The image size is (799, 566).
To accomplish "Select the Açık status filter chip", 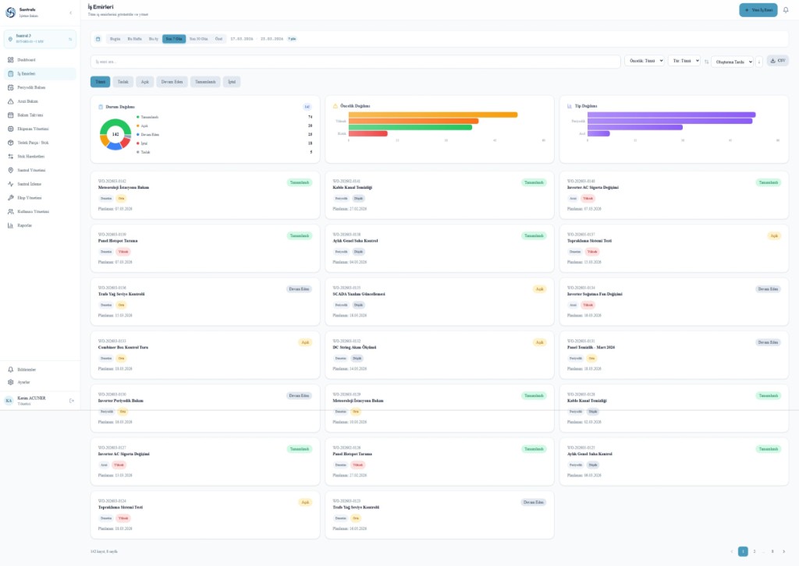I will coord(144,81).
